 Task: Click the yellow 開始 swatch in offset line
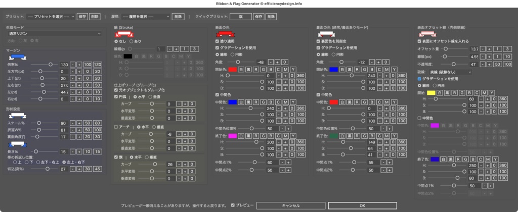[431, 93]
